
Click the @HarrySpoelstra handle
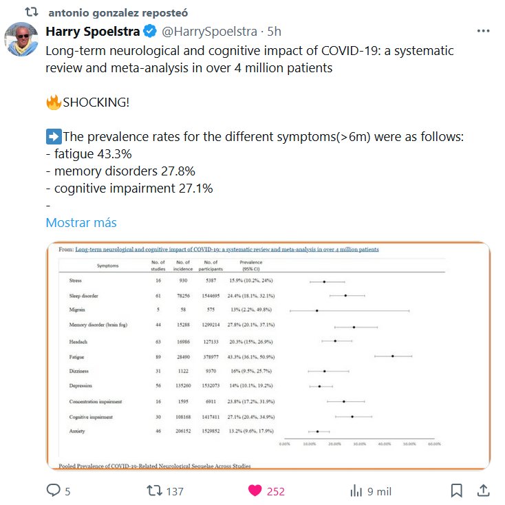pyautogui.click(x=210, y=32)
